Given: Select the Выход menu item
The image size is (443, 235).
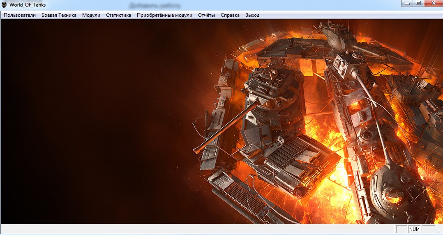Looking at the screenshot, I should click(252, 15).
